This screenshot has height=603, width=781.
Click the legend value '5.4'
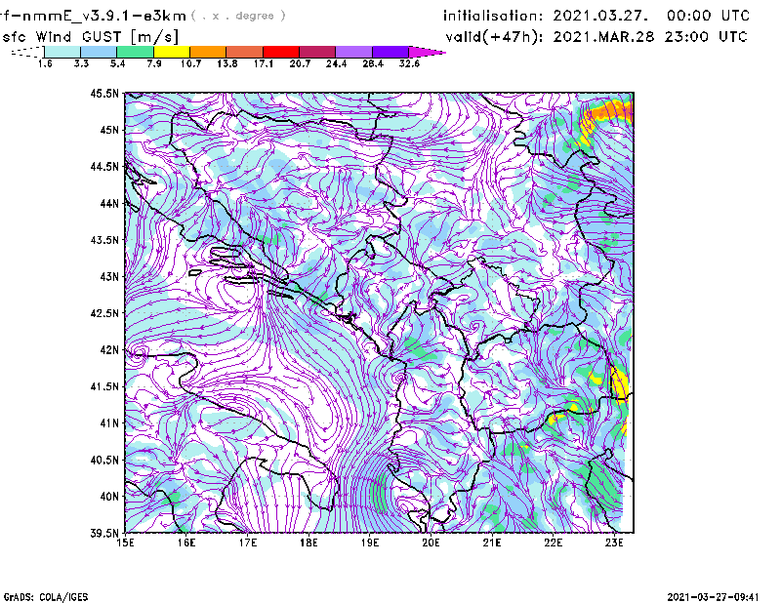tap(117, 63)
